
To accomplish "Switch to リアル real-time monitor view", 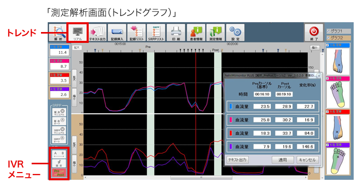I will coord(78,33).
